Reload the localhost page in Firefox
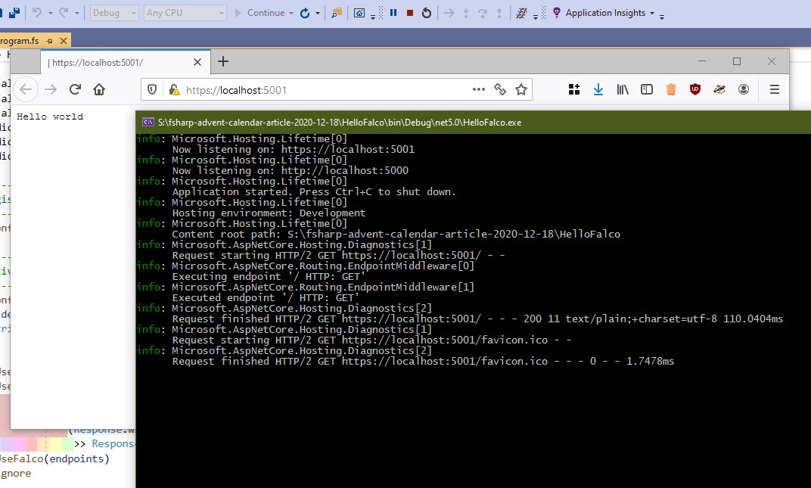This screenshot has height=488, width=811. coord(75,89)
